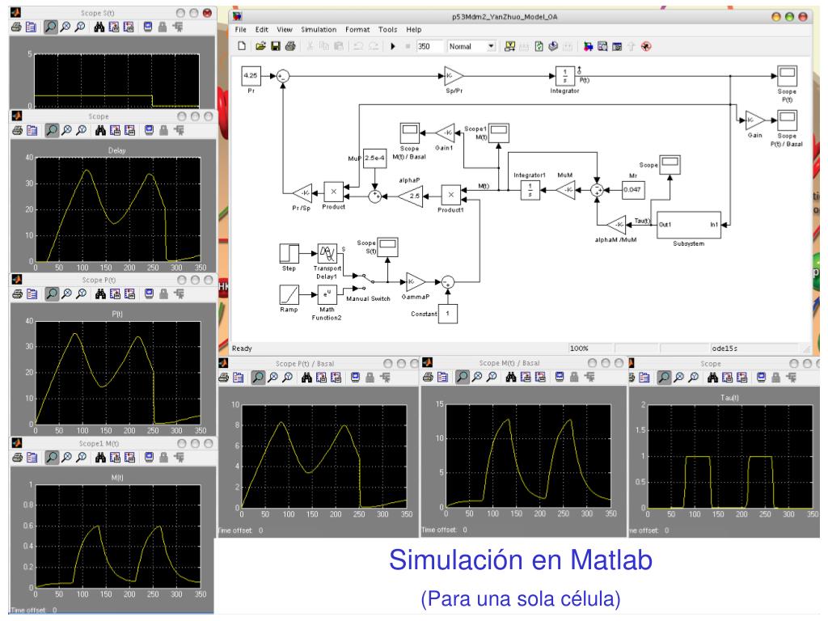The image size is (828, 621).
Task: Open the Simulink debugger icon
Action: pos(646,46)
